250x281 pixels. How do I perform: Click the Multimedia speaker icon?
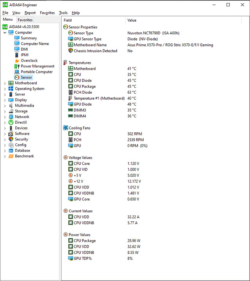(11, 105)
